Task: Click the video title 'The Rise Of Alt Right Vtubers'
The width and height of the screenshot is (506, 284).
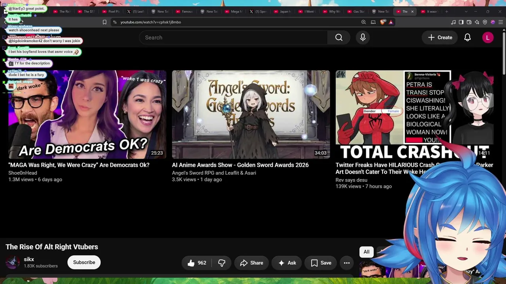Action: click(52, 247)
